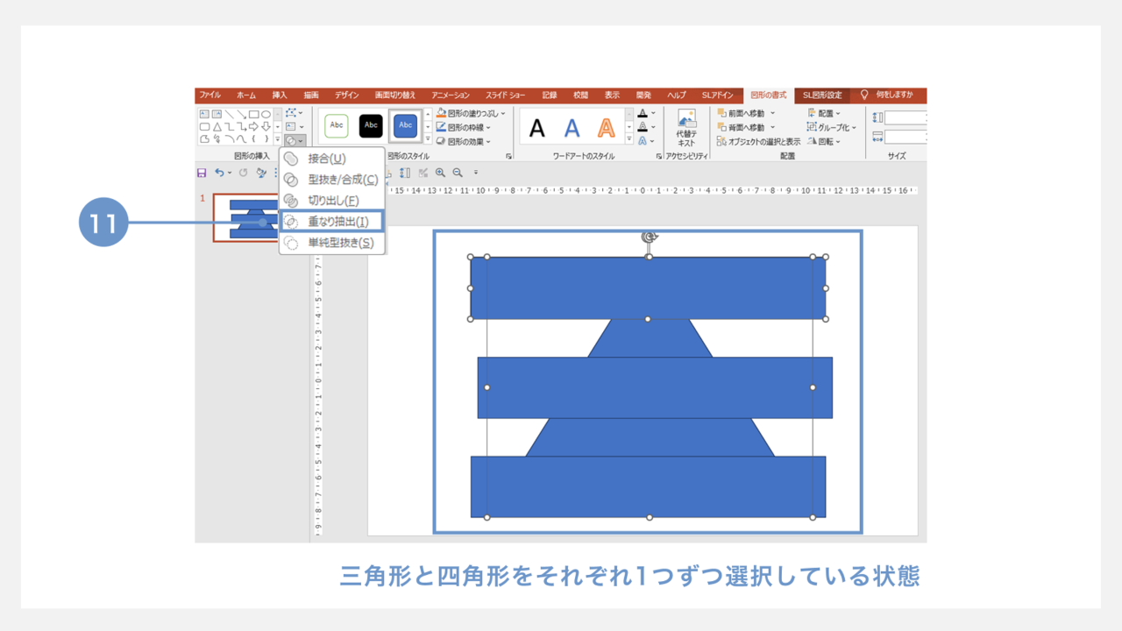This screenshot has height=631, width=1122.
Task: Click the shape width input field
Action: [x=905, y=137]
